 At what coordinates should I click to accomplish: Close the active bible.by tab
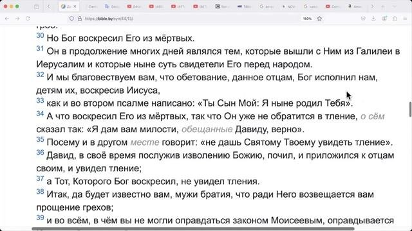coord(75,6)
